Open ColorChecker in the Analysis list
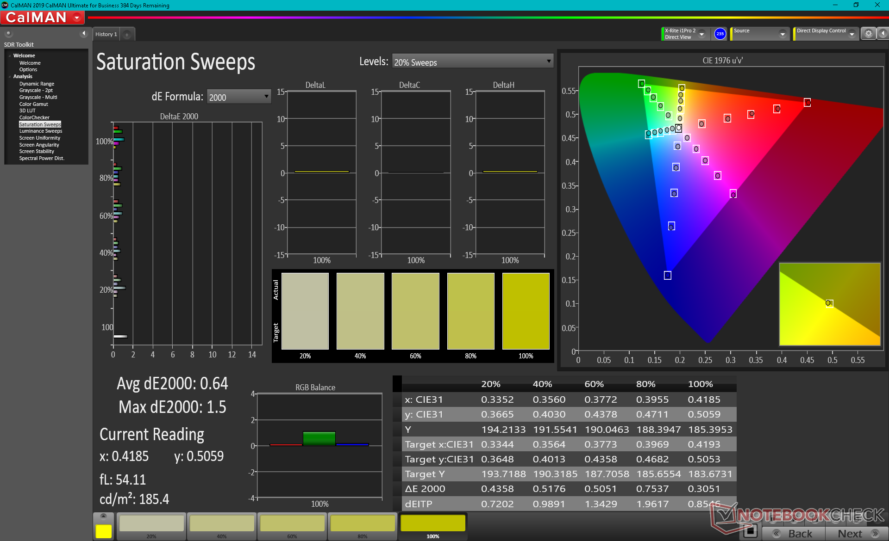The image size is (889, 541). [x=34, y=117]
